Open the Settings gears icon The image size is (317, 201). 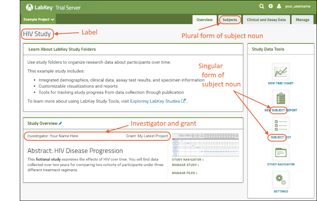tap(281, 180)
